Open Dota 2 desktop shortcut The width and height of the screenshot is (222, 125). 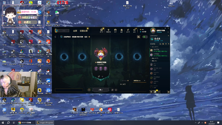[x=13, y=42]
